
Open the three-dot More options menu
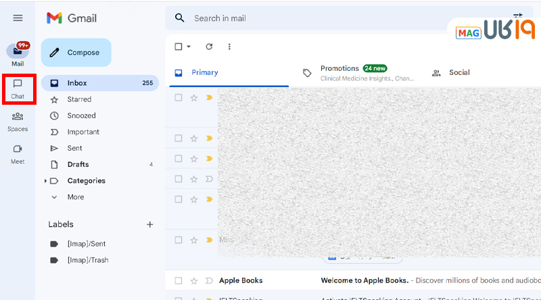point(229,47)
